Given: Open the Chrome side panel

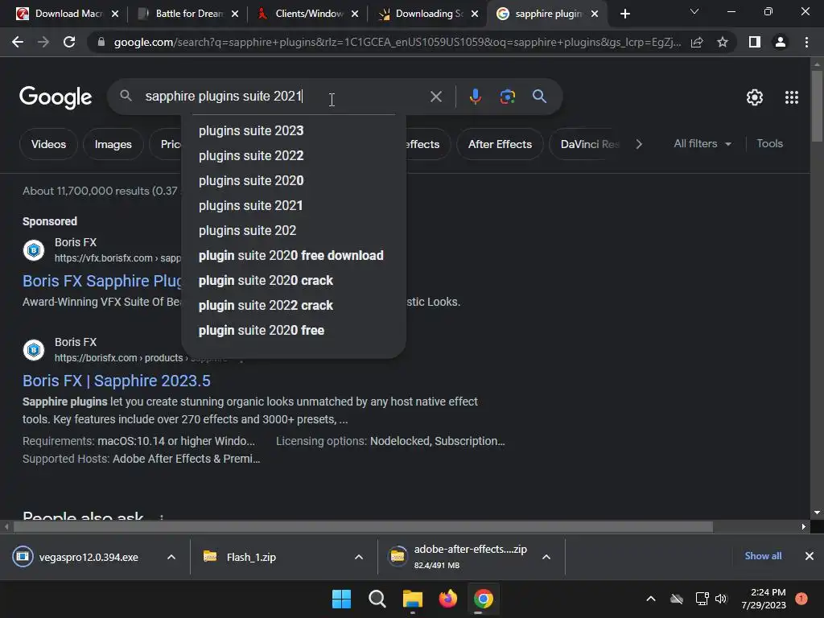Looking at the screenshot, I should point(755,42).
